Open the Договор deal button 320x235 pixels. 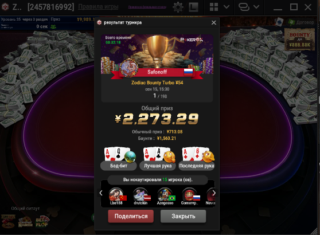[301, 22]
